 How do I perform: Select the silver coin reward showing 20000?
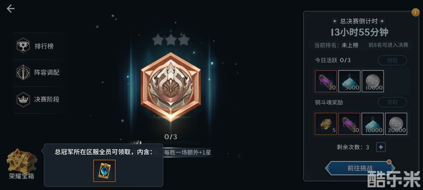tap(396, 124)
